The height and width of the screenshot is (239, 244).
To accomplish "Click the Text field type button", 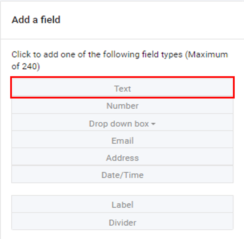I will (122, 88).
